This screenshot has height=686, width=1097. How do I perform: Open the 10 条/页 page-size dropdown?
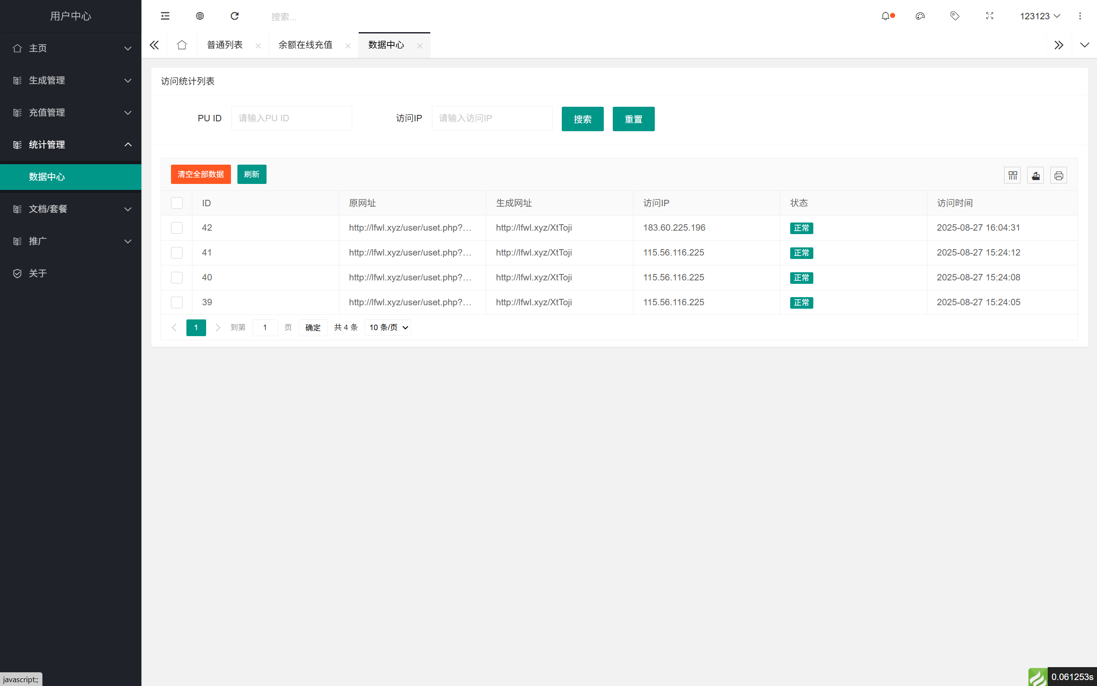pos(387,327)
